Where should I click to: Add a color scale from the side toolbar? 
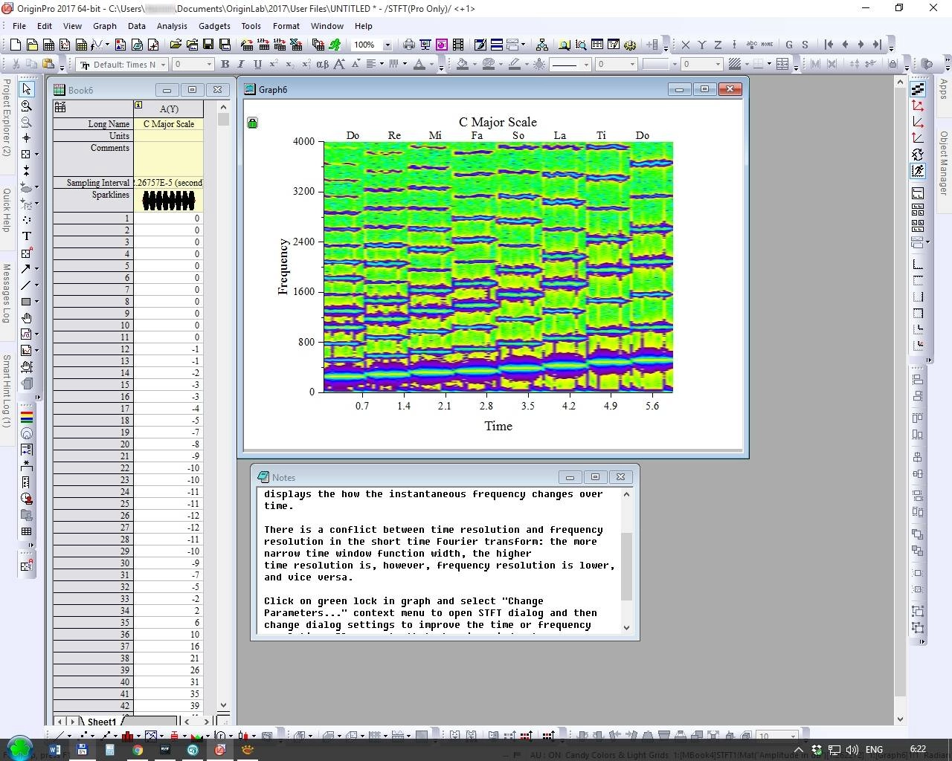point(27,416)
